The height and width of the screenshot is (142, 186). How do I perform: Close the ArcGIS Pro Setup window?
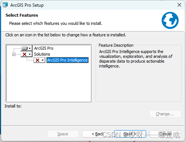[179, 5]
